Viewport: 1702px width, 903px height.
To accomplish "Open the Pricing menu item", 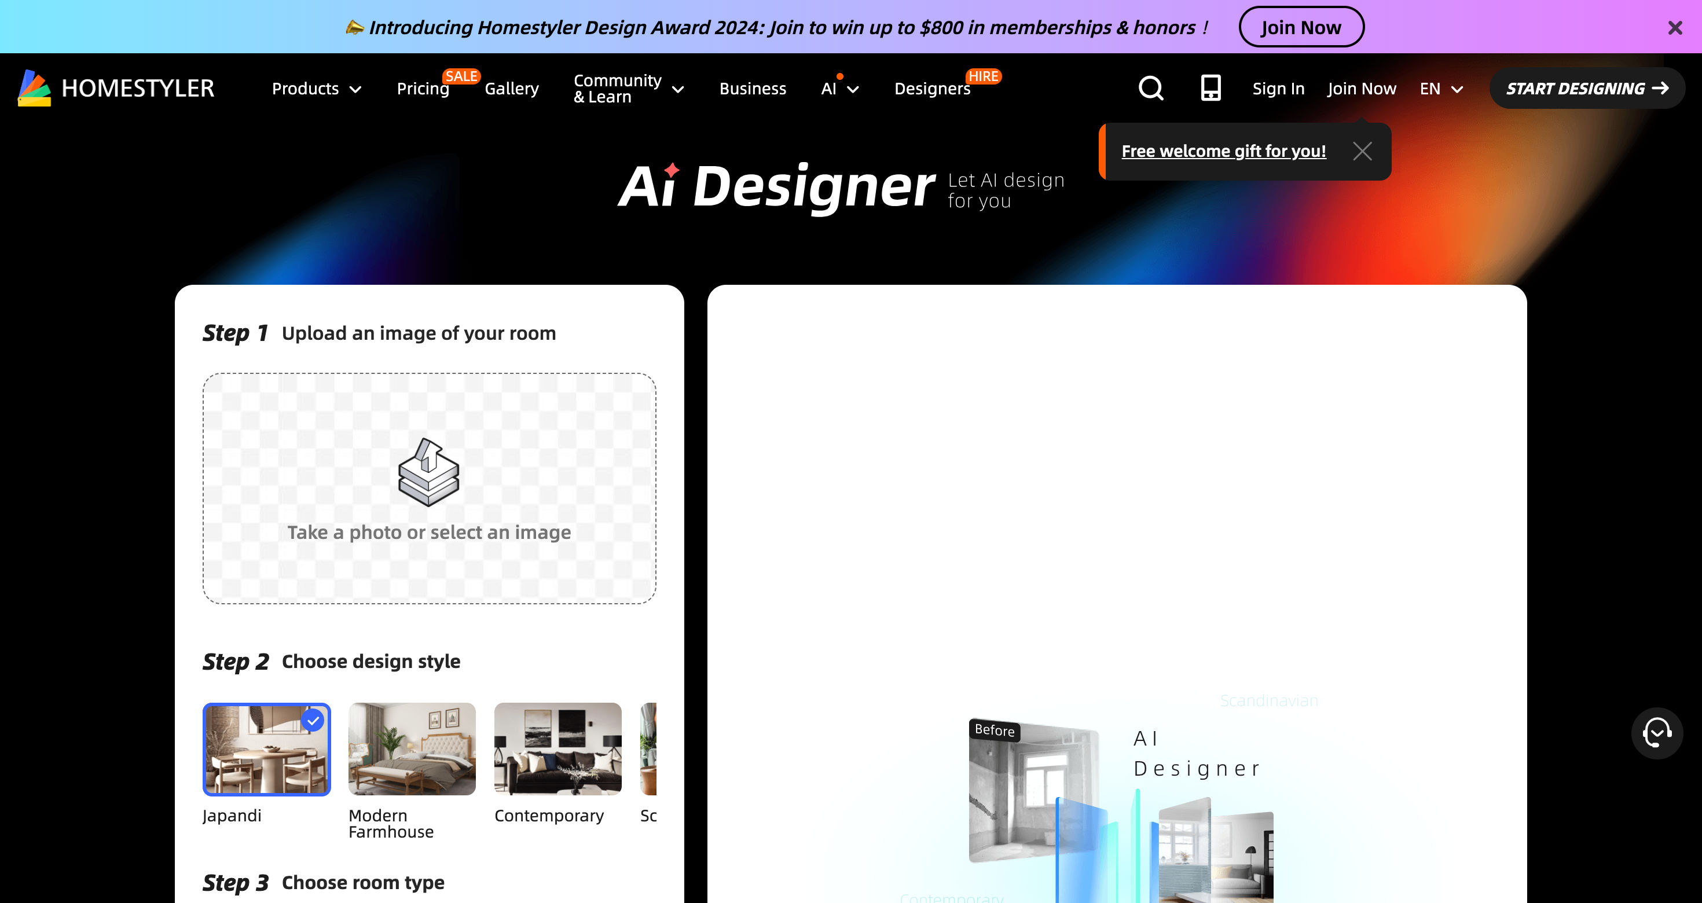I will click(x=423, y=89).
